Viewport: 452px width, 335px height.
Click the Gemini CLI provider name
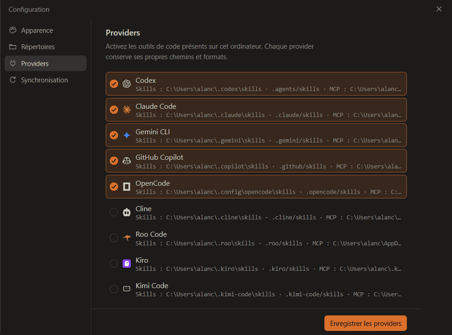click(x=153, y=132)
